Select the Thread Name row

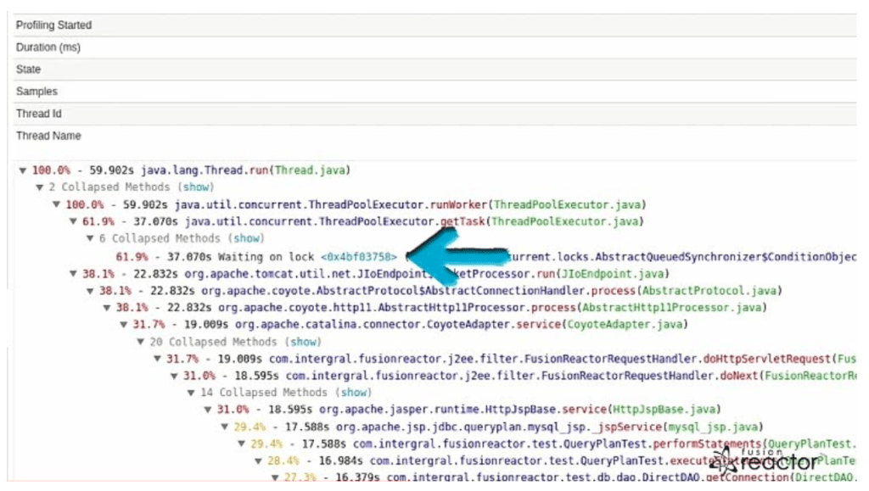coord(435,137)
